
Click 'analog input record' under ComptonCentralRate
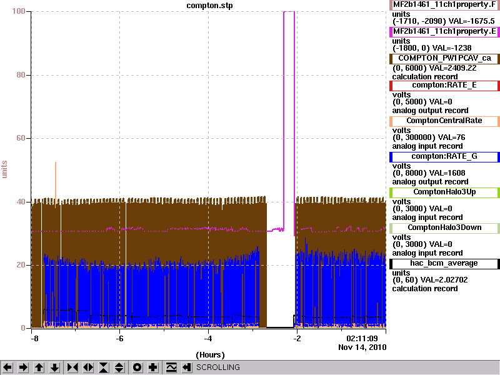click(x=427, y=146)
